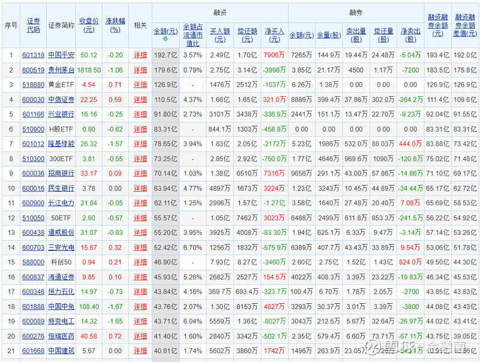Sort by 融券 余量(股) column header
This screenshot has height=362, width=480.
point(329,35)
